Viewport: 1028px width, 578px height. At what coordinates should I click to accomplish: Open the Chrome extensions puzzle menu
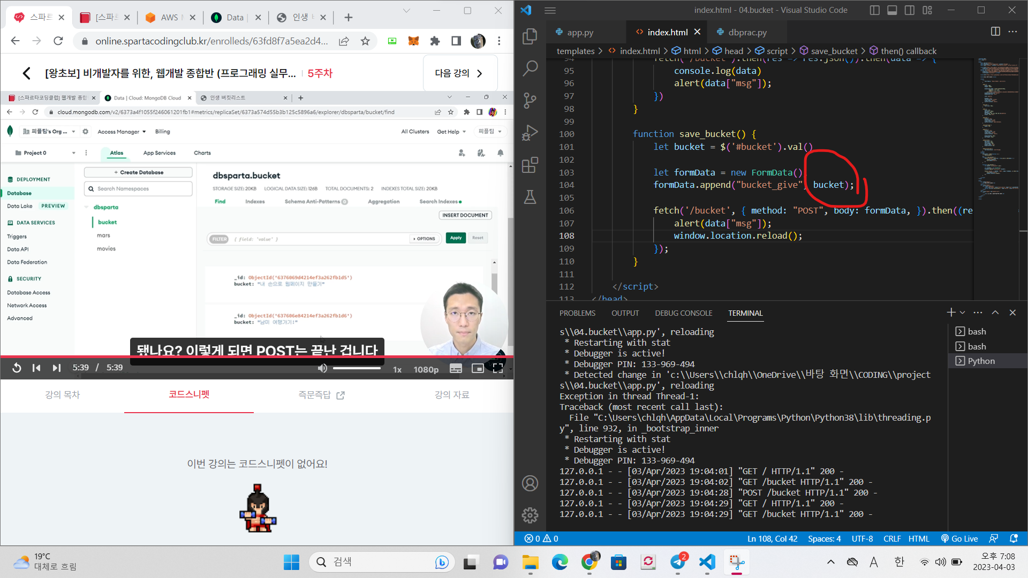tap(435, 41)
